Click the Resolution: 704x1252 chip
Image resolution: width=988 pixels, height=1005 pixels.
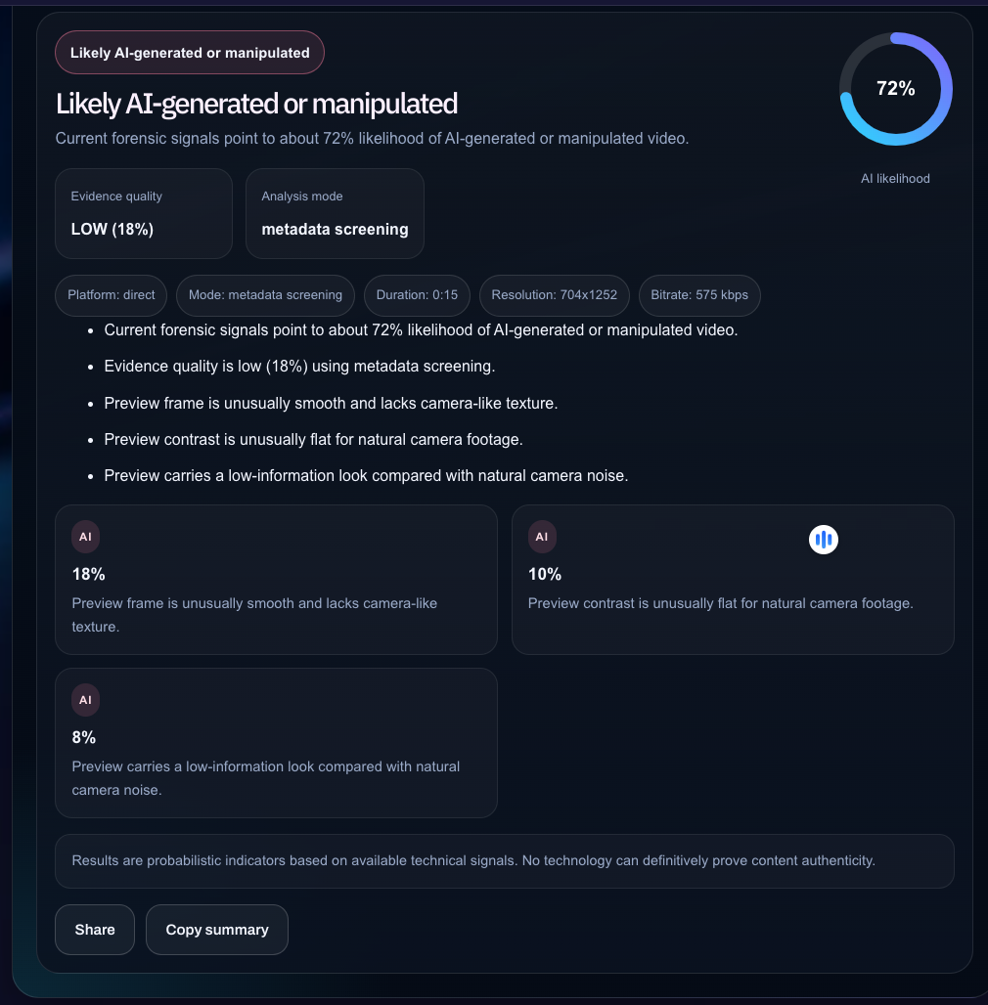tap(554, 295)
